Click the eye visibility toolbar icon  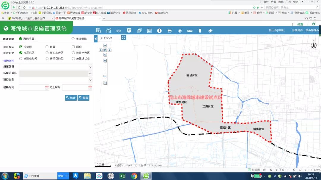pyautogui.click(x=119, y=30)
